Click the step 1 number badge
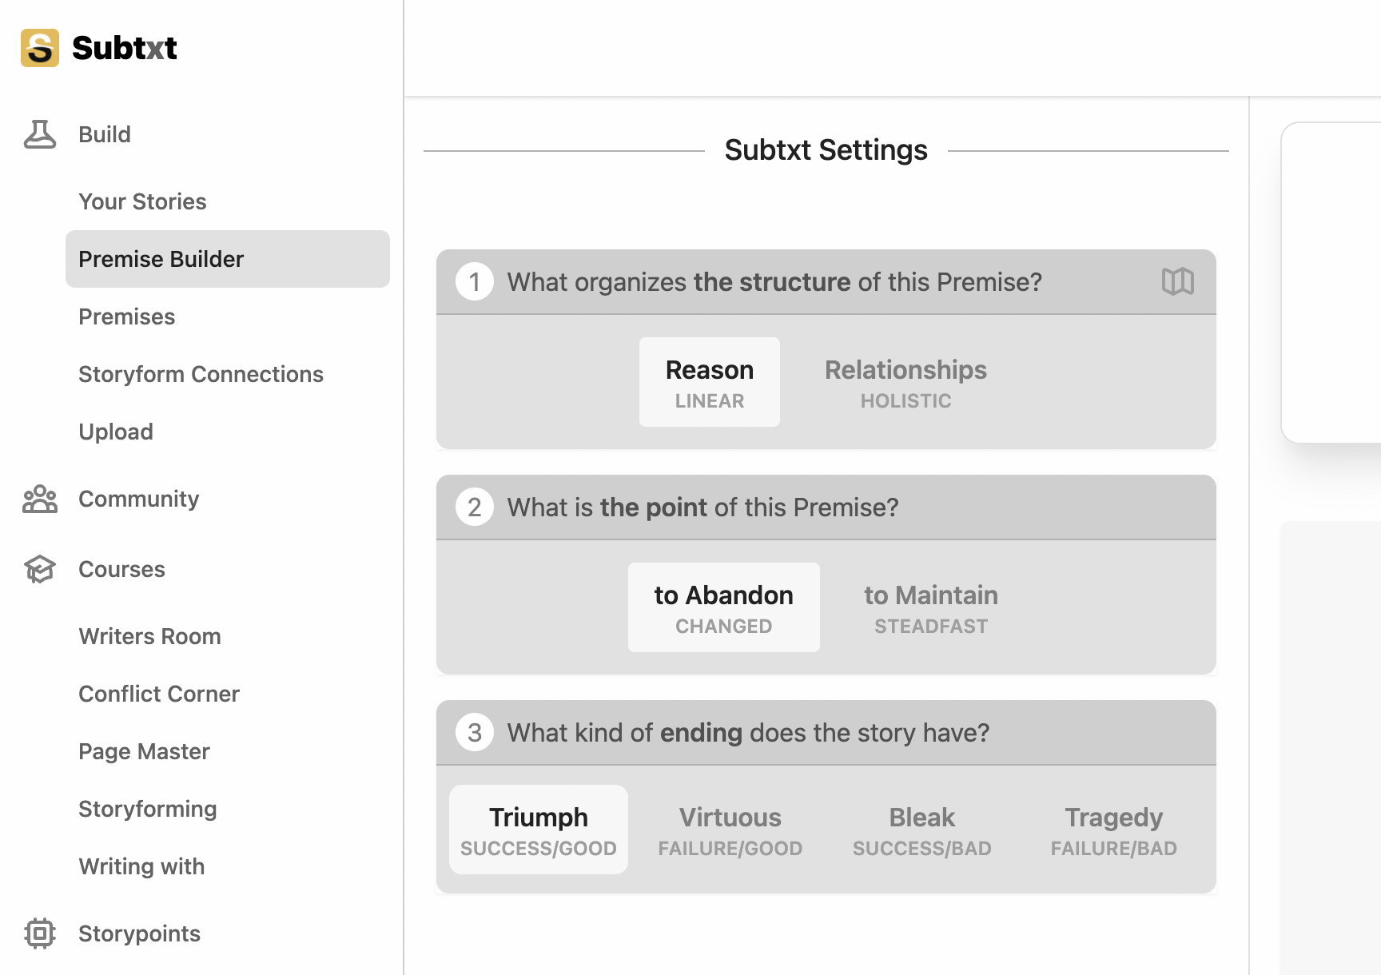This screenshot has height=975, width=1381. point(475,282)
